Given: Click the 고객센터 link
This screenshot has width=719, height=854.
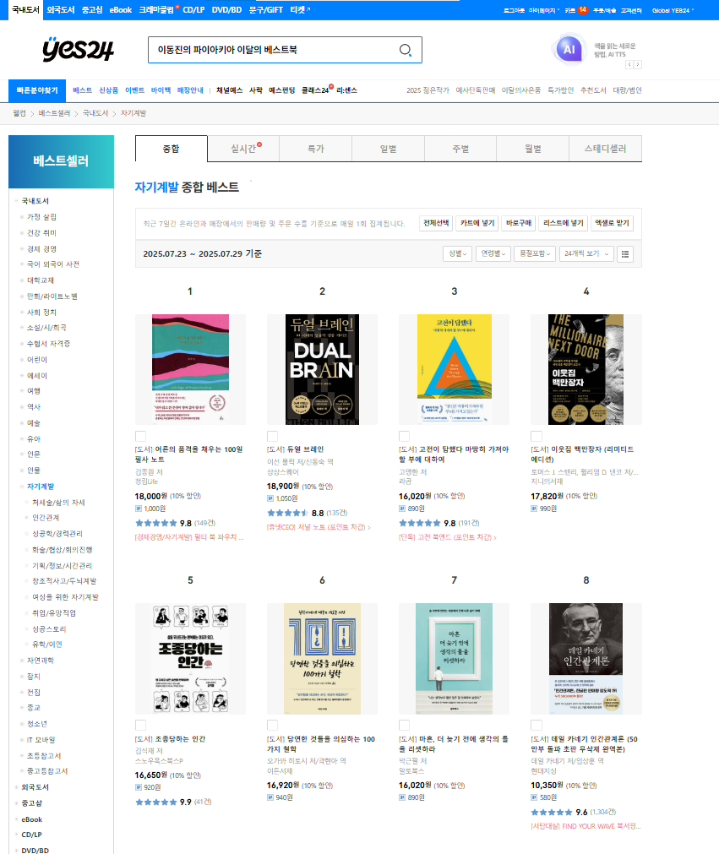Looking at the screenshot, I should (631, 10).
